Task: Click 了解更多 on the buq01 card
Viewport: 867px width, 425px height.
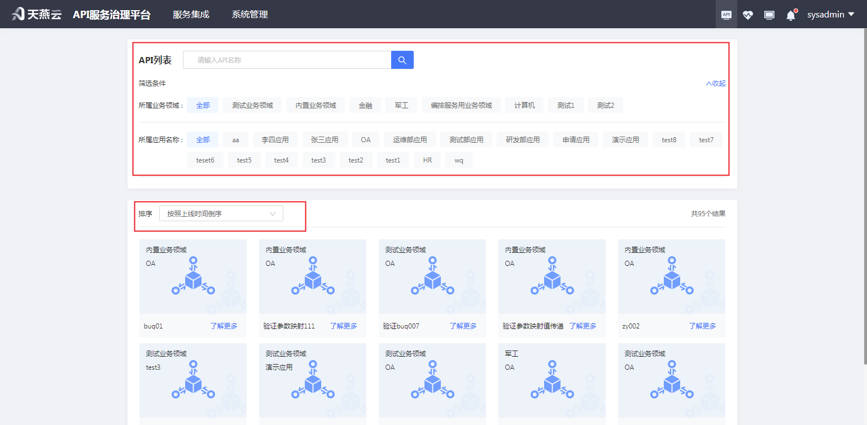Action: [x=224, y=326]
